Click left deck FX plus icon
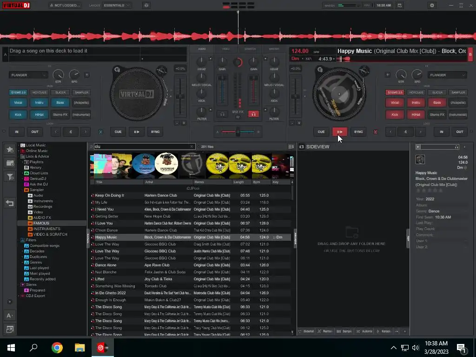476x357 pixels. [87, 75]
